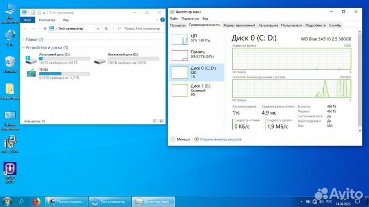This screenshot has width=369, height=207.
Task: Open the quick access toolbar dropdown arrow
Action: click(44, 13)
